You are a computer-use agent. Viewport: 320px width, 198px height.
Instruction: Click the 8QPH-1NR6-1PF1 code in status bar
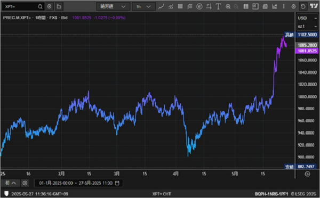click(x=271, y=194)
